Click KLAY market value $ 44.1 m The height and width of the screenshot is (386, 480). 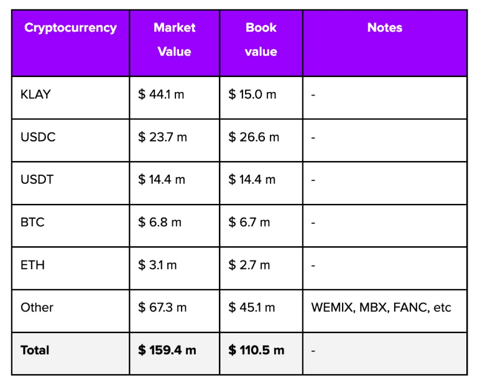[161, 95]
